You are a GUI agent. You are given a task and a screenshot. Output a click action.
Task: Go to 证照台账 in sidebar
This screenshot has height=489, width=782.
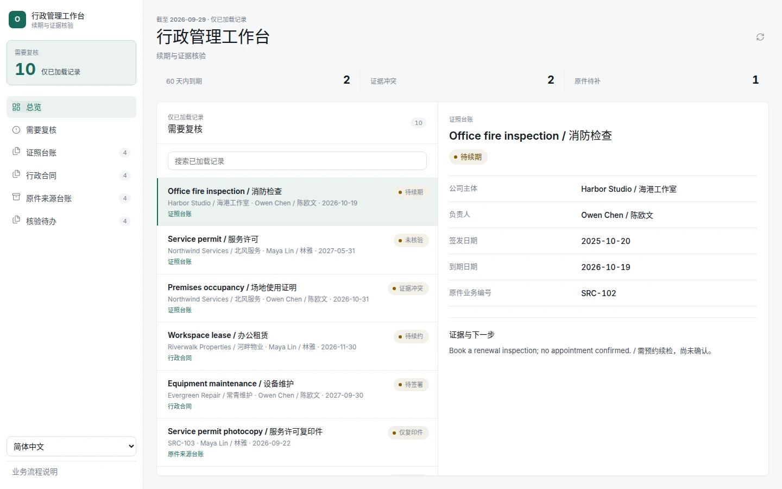[71, 153]
